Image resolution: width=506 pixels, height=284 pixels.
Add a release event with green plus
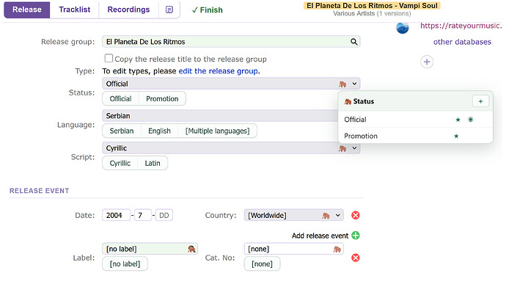(x=356, y=236)
